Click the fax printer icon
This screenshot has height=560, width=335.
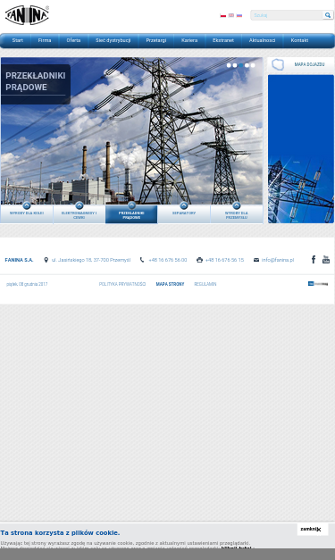(199, 260)
